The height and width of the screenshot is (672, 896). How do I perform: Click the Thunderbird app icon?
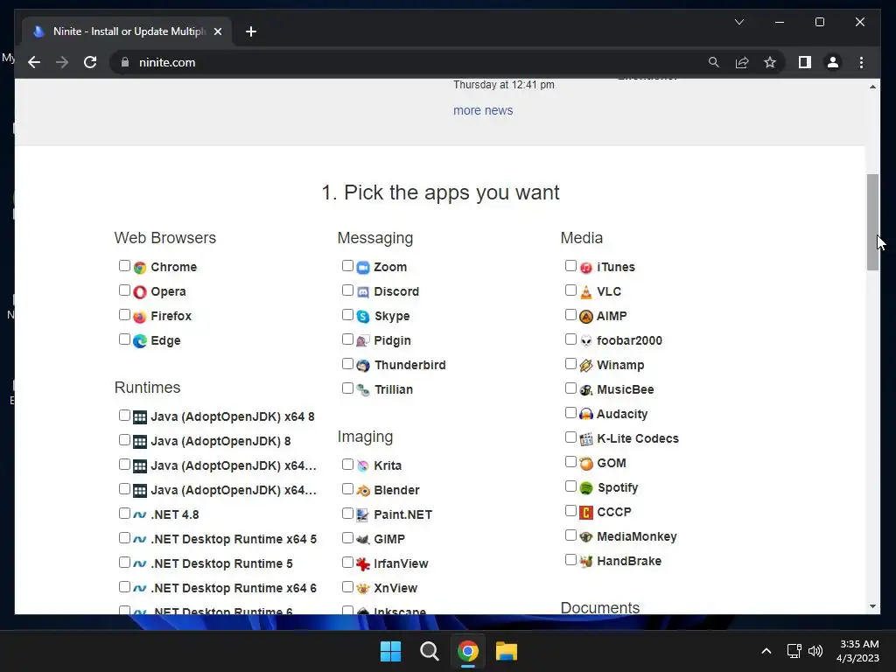point(363,366)
